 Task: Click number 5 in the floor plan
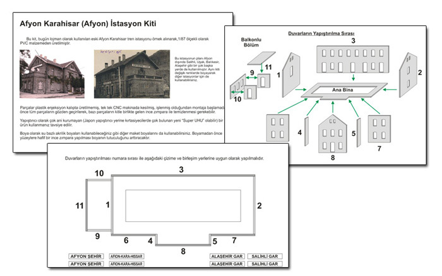point(215,242)
